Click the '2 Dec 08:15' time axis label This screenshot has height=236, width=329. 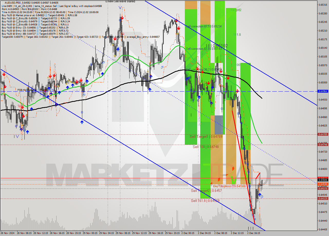[x=221, y=233]
